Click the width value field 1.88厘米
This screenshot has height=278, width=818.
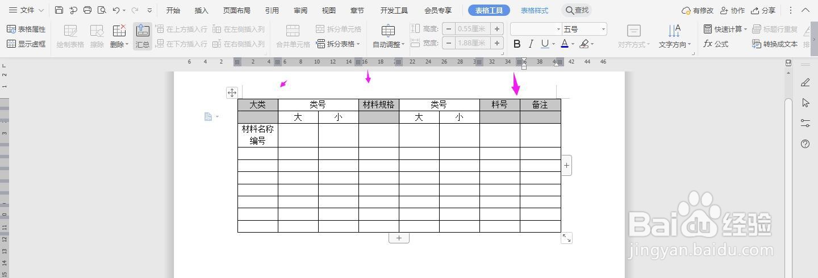coord(473,43)
